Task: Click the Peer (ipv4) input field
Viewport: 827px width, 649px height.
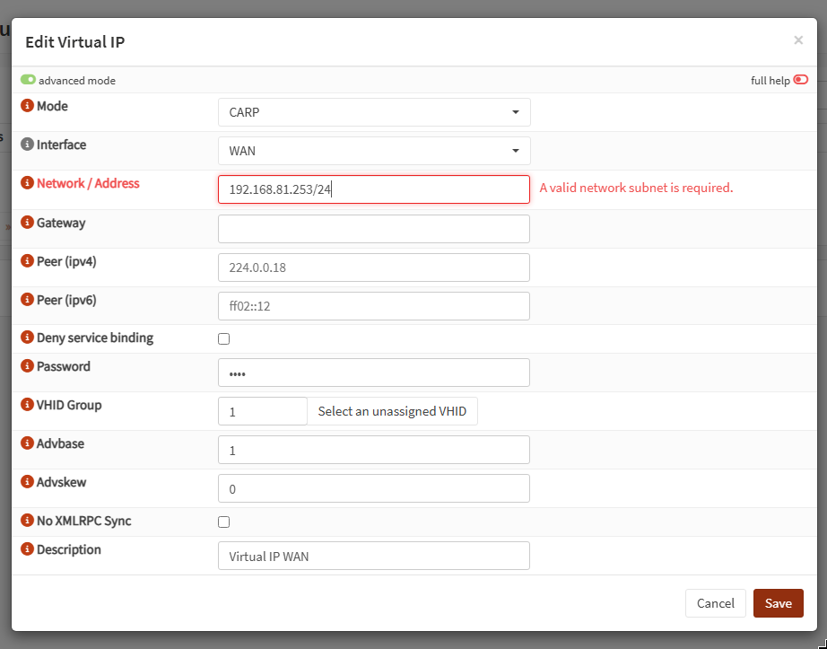Action: 374,267
